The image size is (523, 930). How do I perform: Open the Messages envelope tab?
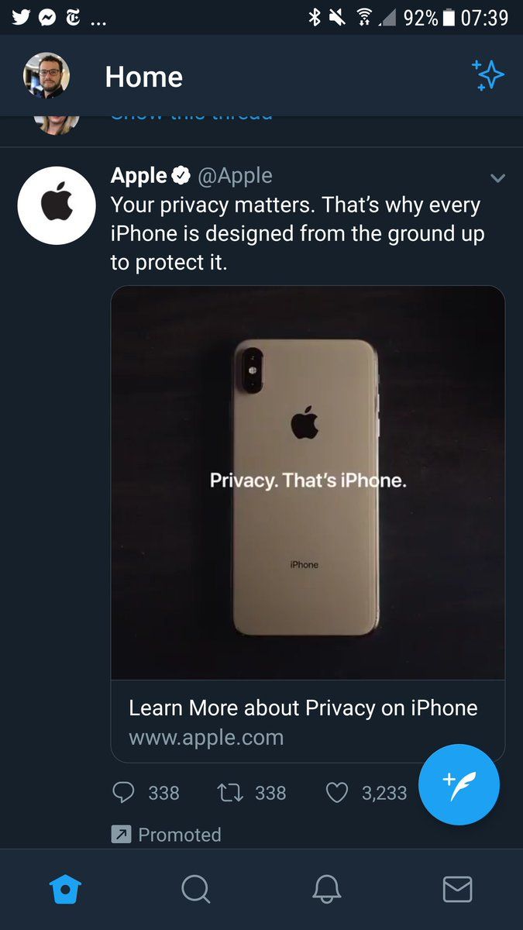click(457, 889)
